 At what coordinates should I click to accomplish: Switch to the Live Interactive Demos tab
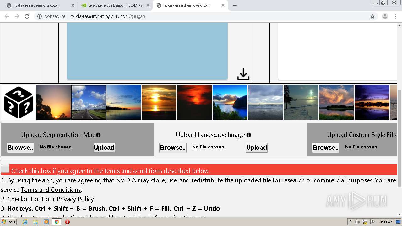pyautogui.click(x=115, y=5)
